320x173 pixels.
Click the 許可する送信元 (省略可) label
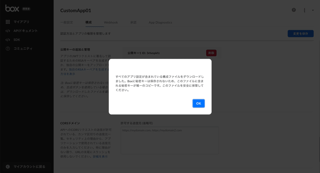click(136, 123)
